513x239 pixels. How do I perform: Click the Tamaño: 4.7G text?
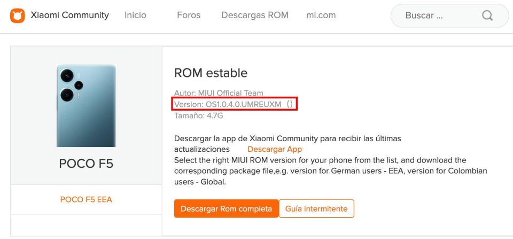199,115
